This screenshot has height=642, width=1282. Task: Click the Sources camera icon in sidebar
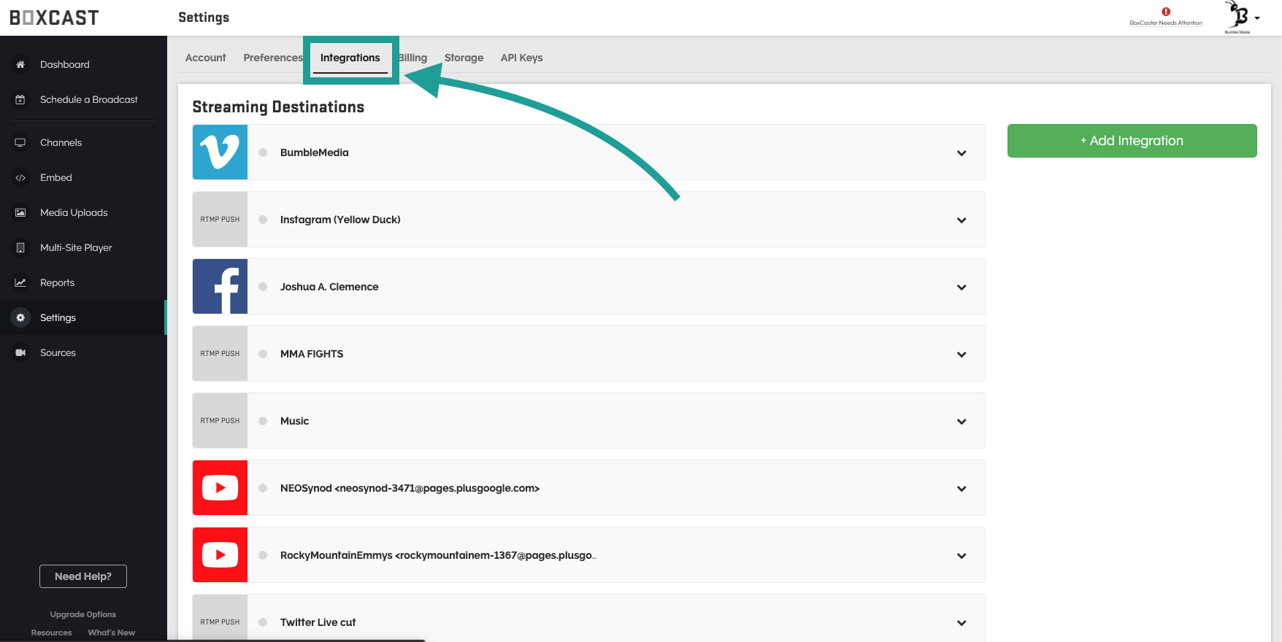tap(20, 353)
